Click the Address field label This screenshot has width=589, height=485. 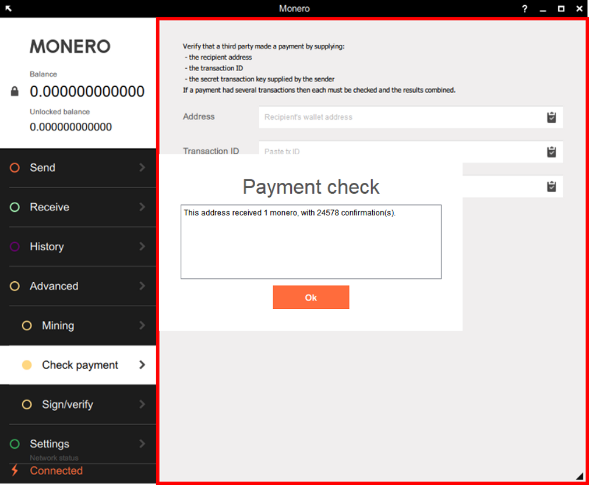(199, 117)
